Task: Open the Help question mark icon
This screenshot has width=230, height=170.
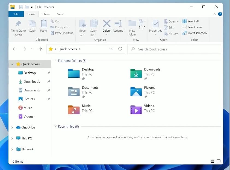Action: 220,14
